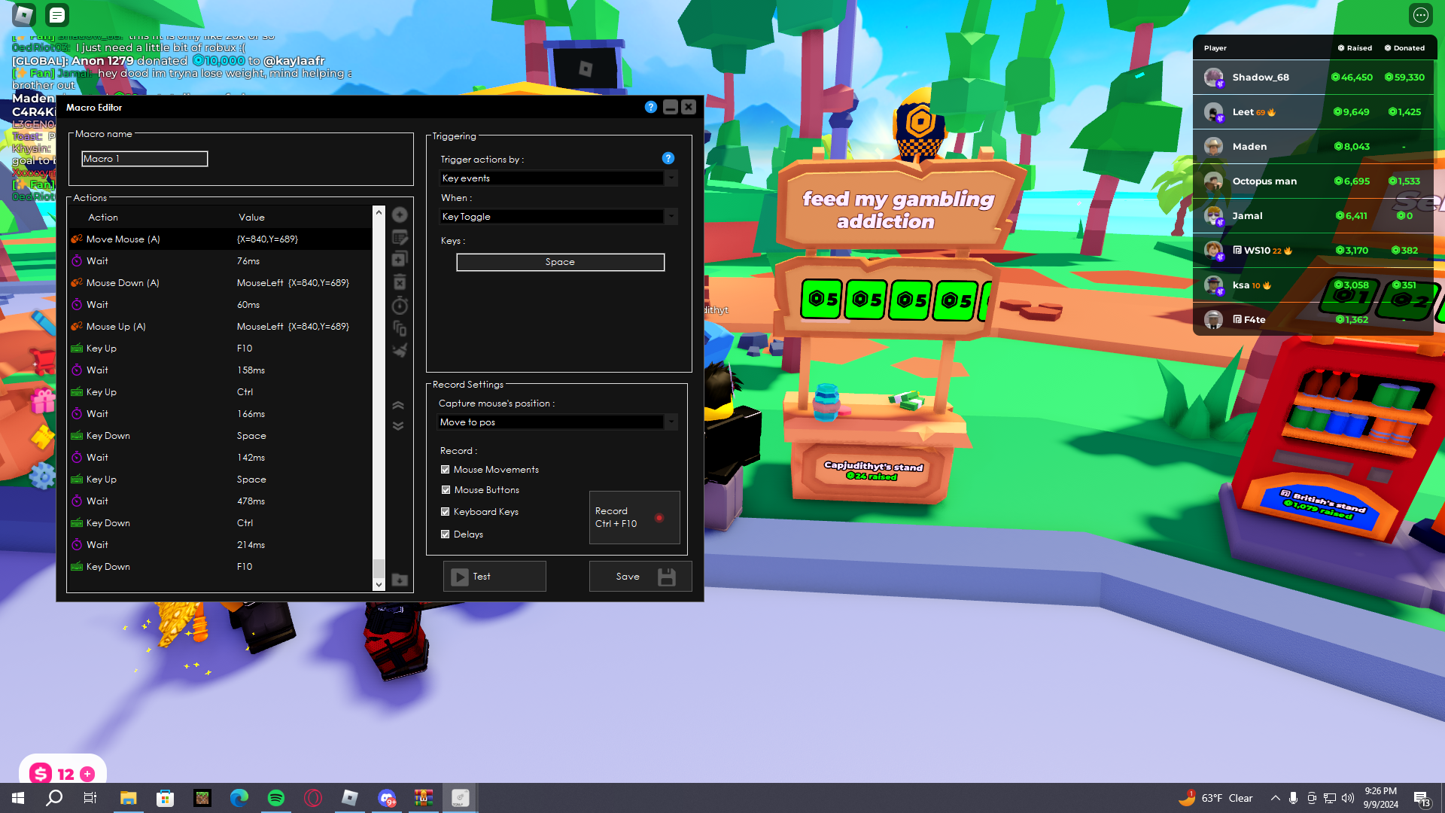This screenshot has height=813, width=1445.
Task: Click the add action plus icon
Action: tap(400, 215)
